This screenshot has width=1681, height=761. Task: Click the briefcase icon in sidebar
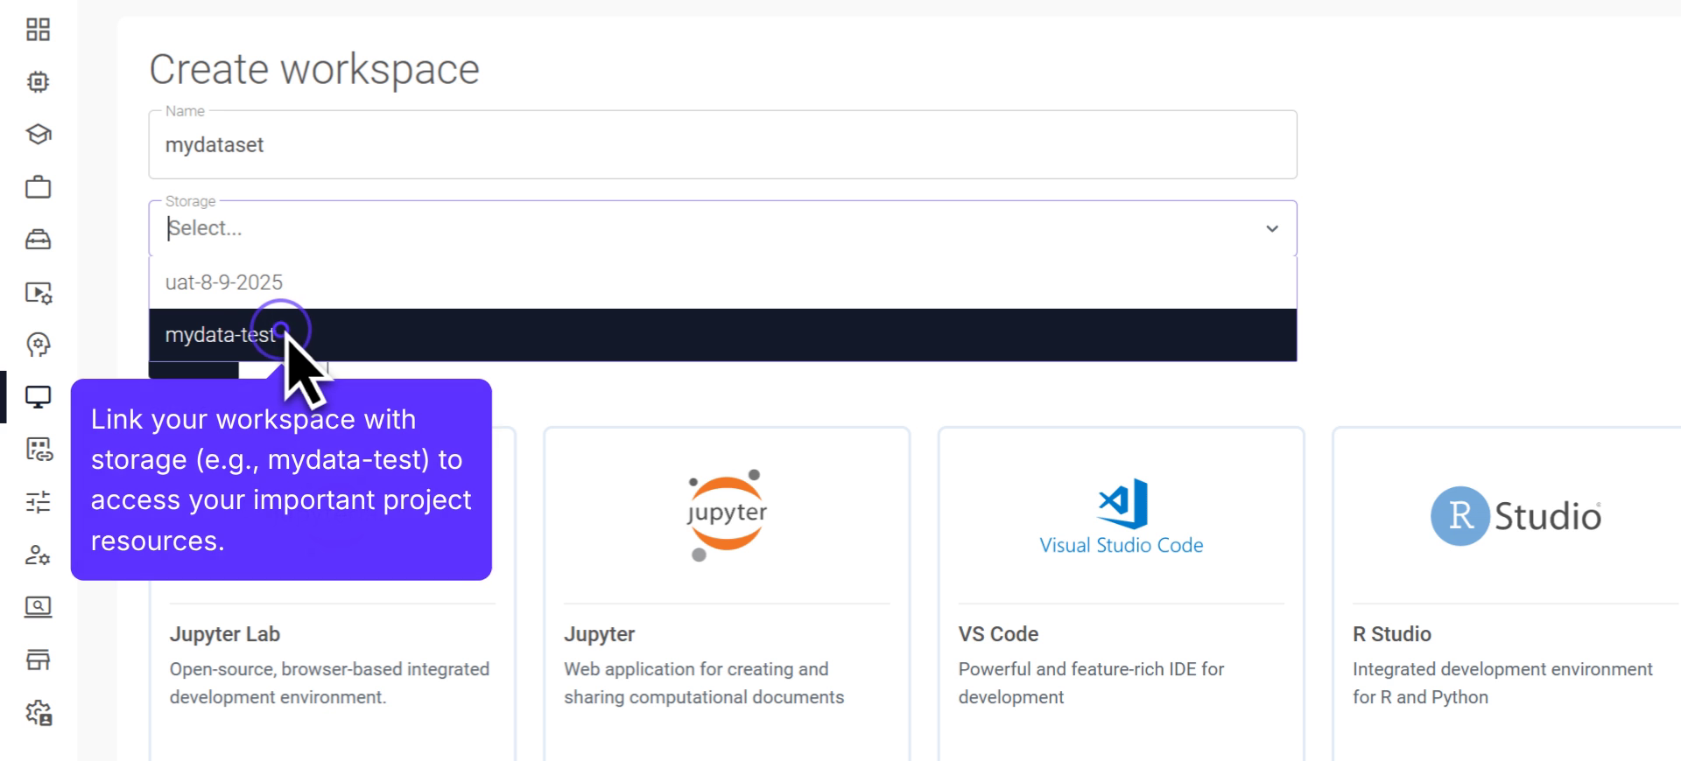pyautogui.click(x=38, y=187)
